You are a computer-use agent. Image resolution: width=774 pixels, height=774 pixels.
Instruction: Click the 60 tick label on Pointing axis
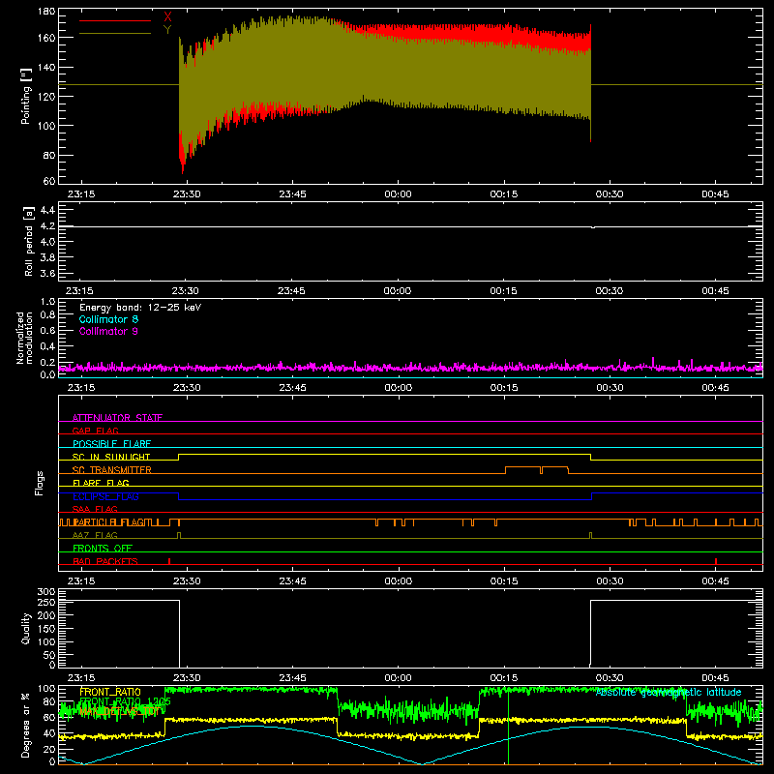tap(49, 181)
